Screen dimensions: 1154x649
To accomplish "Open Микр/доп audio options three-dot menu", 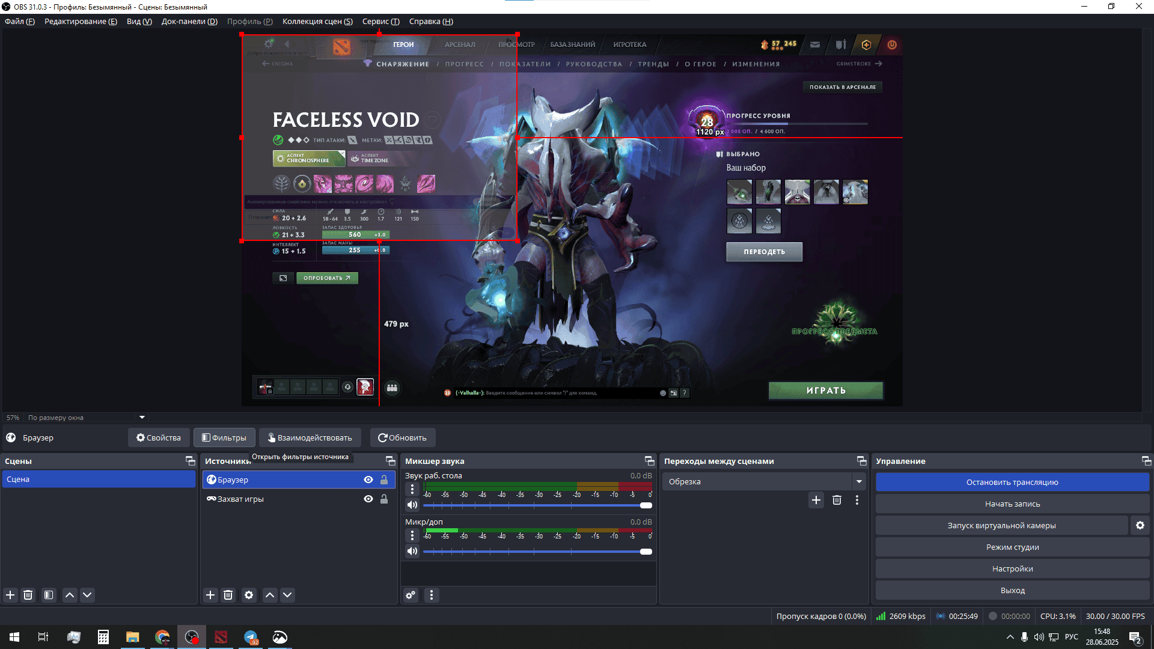I will 412,535.
